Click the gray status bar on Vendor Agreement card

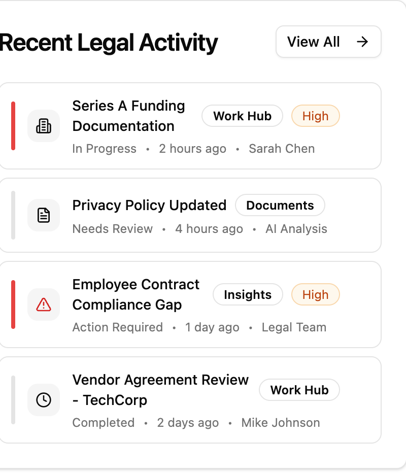[x=13, y=400]
